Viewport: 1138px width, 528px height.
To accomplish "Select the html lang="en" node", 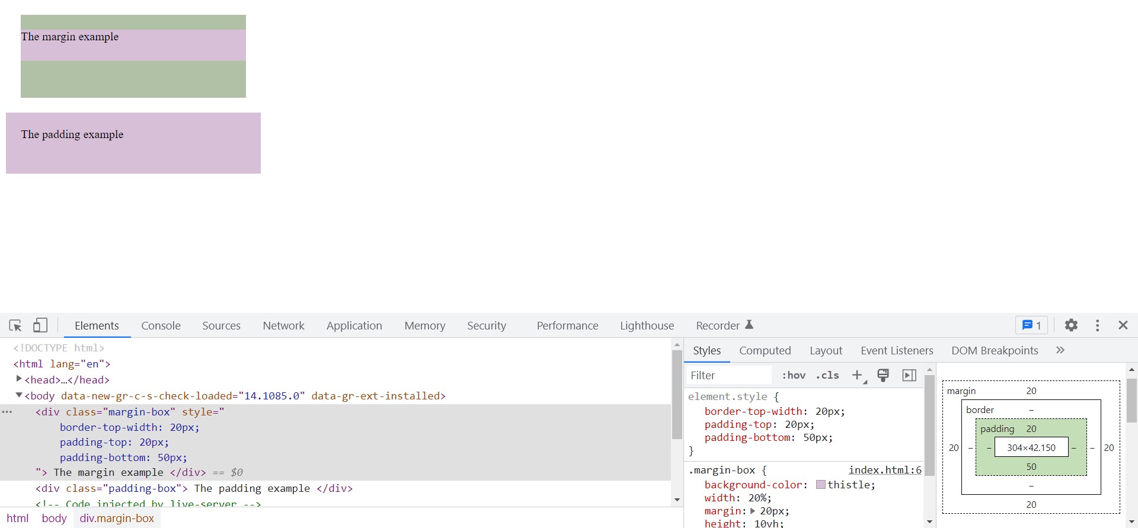I will point(62,364).
